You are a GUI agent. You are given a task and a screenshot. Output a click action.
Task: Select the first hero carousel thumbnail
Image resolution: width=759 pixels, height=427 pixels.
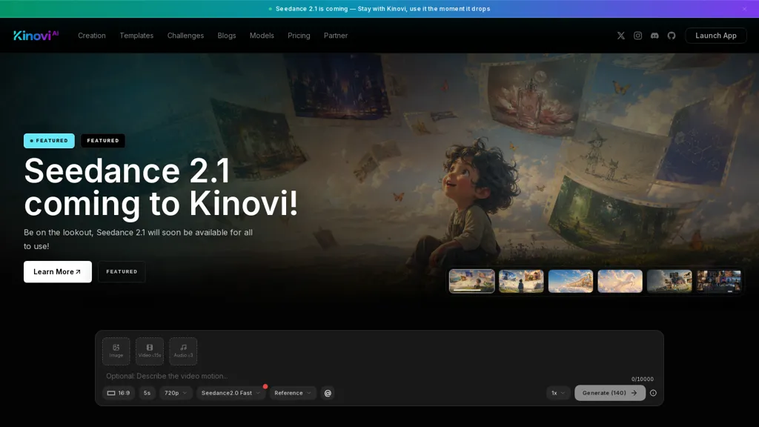472,281
